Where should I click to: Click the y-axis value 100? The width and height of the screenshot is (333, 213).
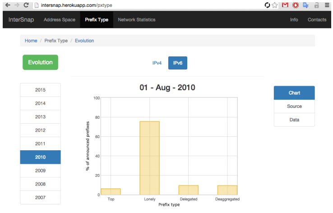tap(97, 98)
